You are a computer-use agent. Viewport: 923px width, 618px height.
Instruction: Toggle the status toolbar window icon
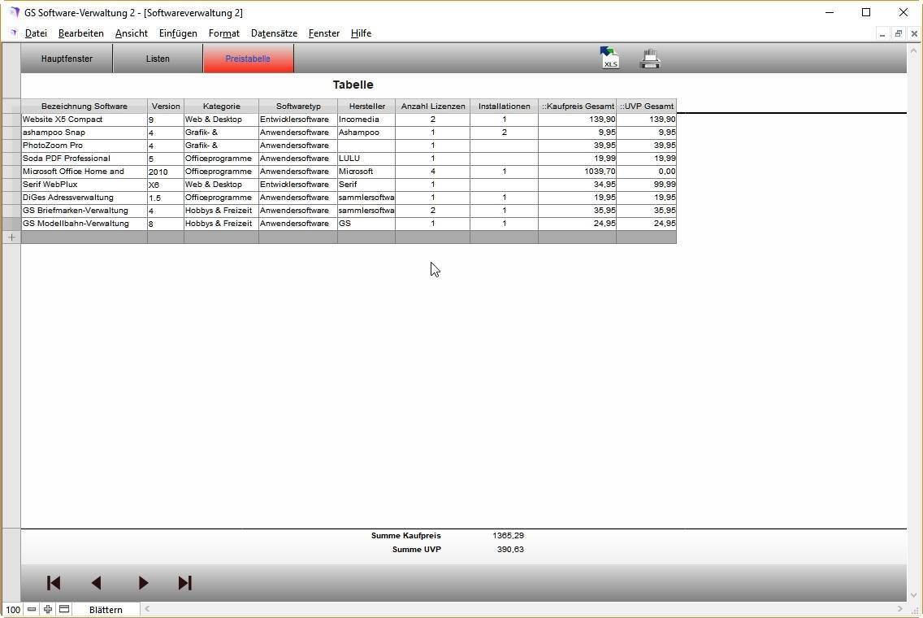(x=64, y=609)
